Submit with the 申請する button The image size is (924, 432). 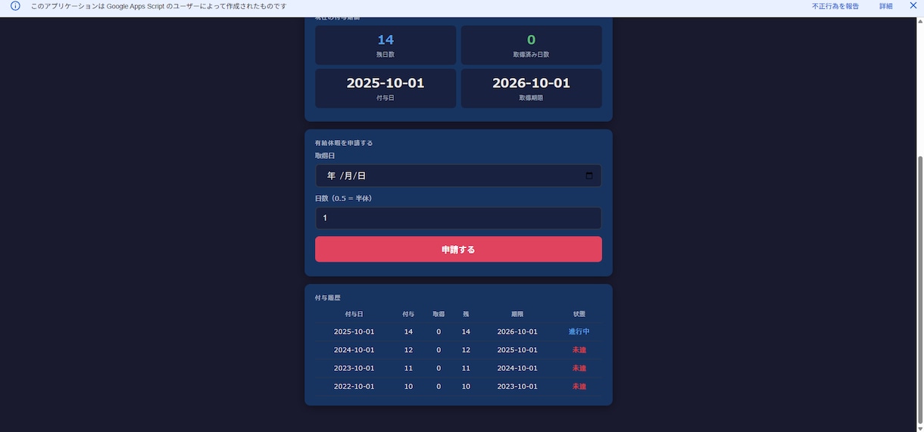click(458, 249)
